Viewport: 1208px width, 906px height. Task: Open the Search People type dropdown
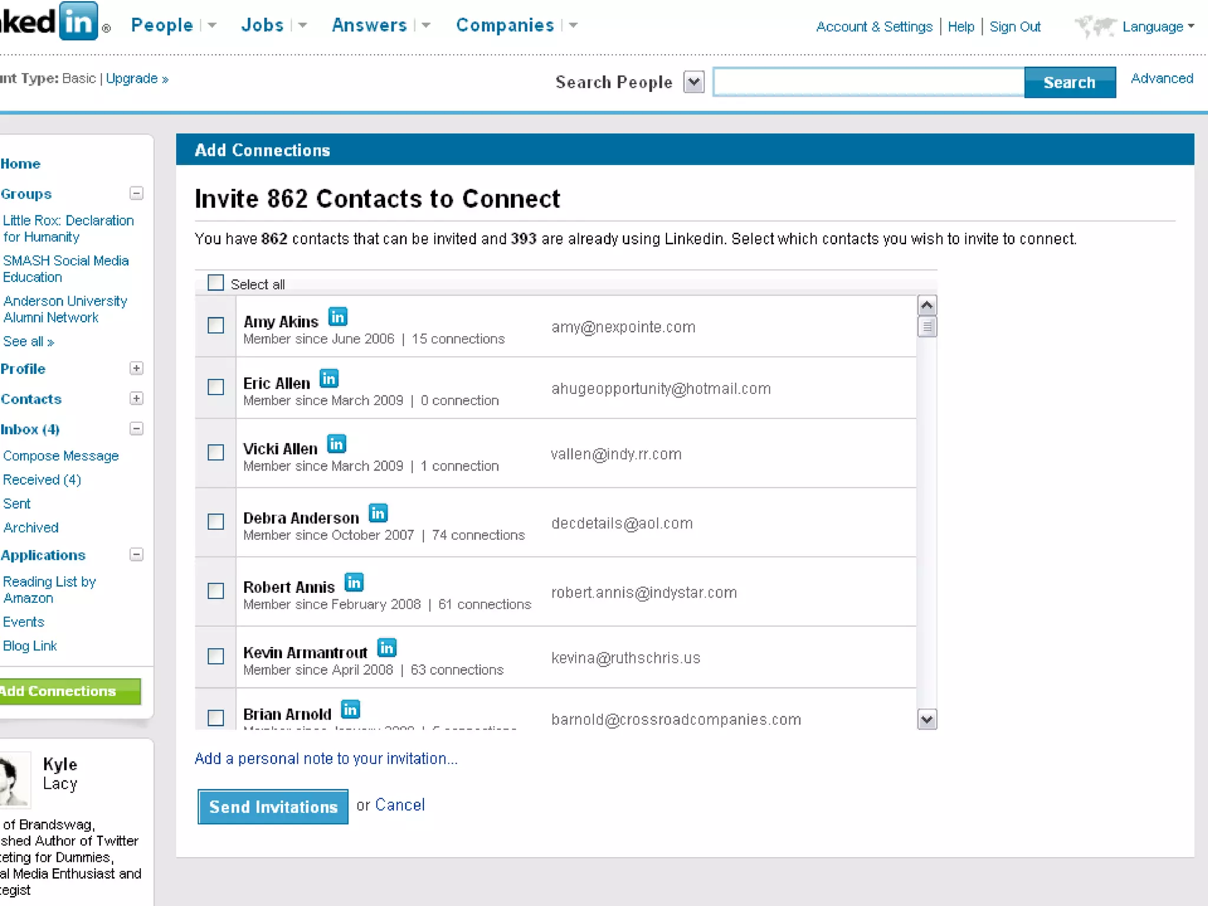coord(694,82)
